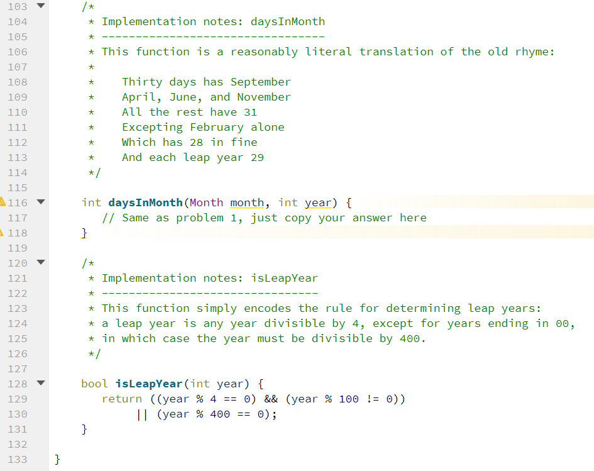Click the daysInMonth function name

point(145,202)
